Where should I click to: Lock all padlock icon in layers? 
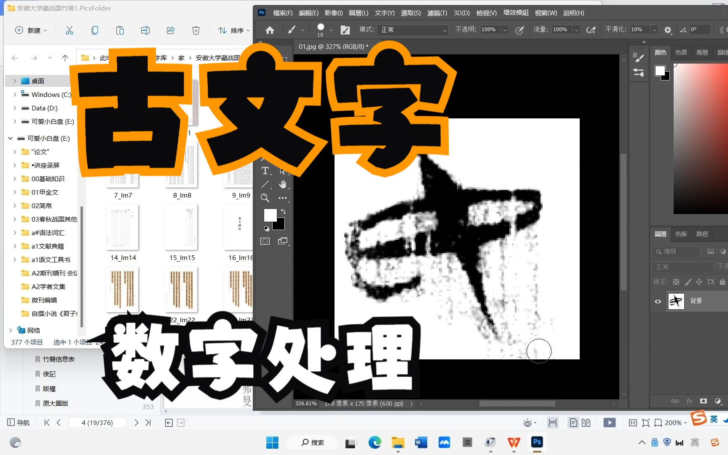(x=722, y=282)
